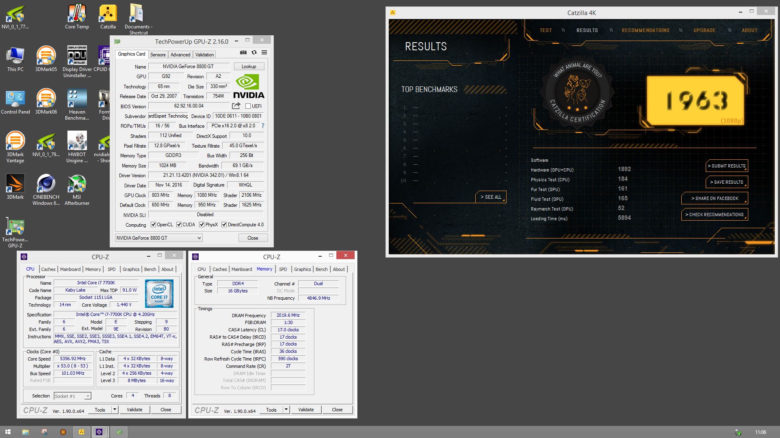Click the 5356.92 MHz Core Speed value
Image resolution: width=780 pixels, height=438 pixels.
coord(73,359)
